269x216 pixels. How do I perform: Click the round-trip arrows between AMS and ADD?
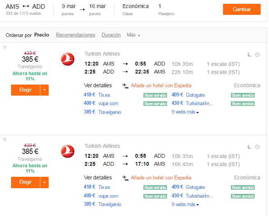(26, 6)
